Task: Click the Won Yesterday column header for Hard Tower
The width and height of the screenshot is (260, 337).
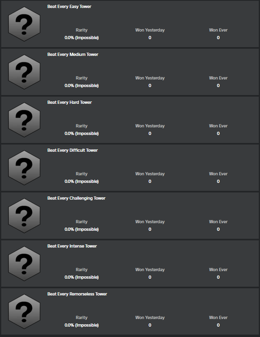Action: [150, 126]
